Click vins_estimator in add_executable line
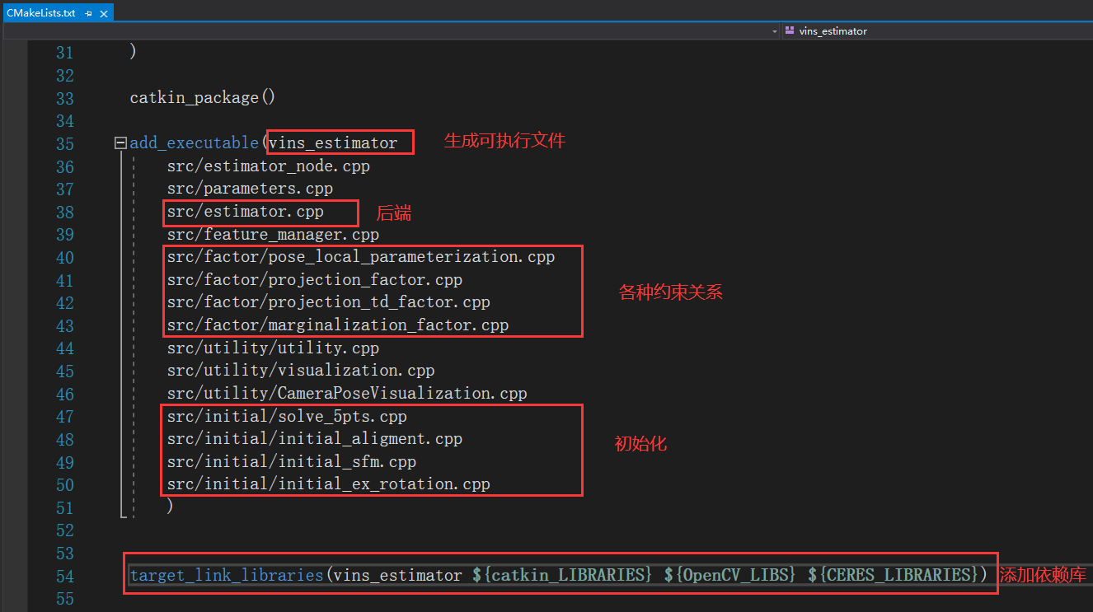Image resolution: width=1093 pixels, height=612 pixels. click(333, 143)
